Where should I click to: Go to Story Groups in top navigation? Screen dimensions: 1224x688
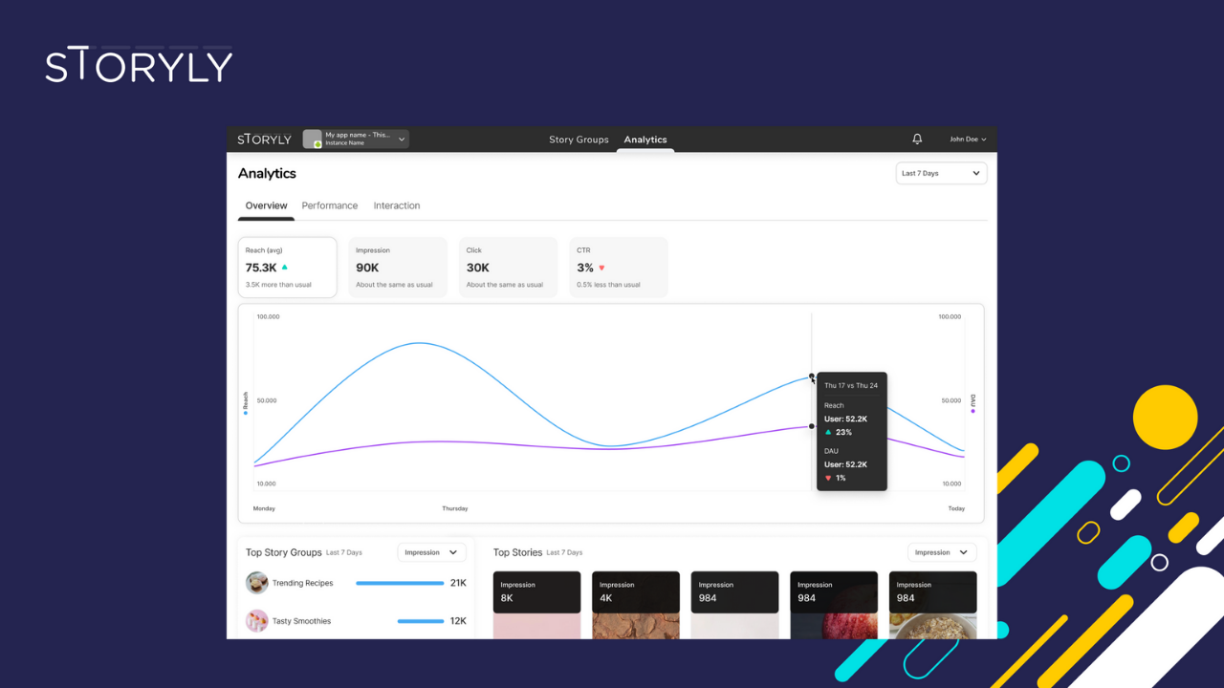pos(579,140)
